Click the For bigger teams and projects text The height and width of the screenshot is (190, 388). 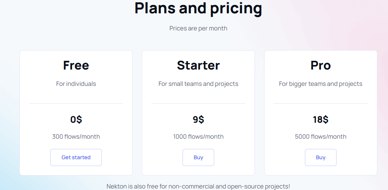tap(321, 84)
